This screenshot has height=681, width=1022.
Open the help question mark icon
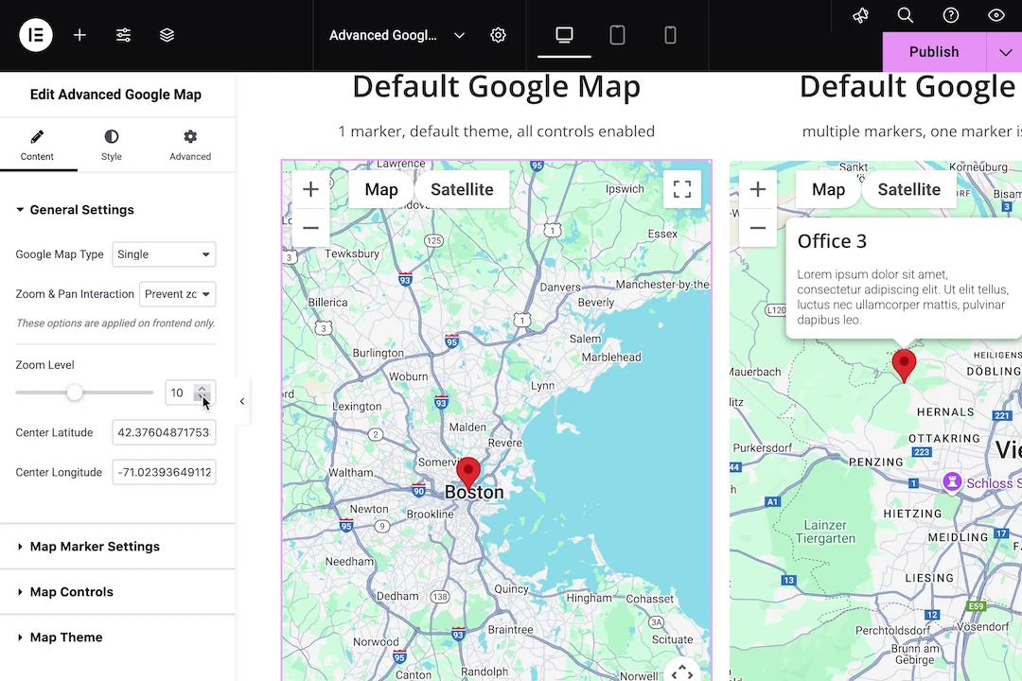coord(951,16)
